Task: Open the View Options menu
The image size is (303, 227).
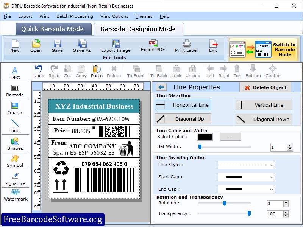Action: (114, 16)
